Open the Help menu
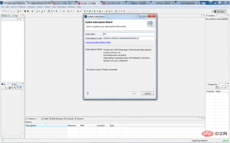The height and width of the screenshot is (143, 230). point(79,7)
